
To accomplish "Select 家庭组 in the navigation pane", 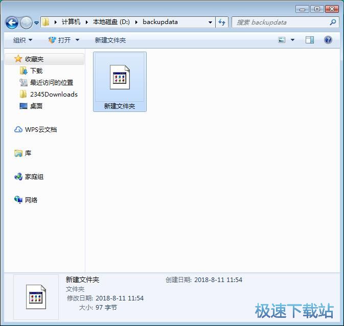I will tap(34, 177).
